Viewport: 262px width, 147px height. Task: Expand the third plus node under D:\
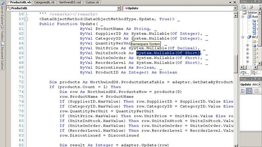(x=247, y=53)
